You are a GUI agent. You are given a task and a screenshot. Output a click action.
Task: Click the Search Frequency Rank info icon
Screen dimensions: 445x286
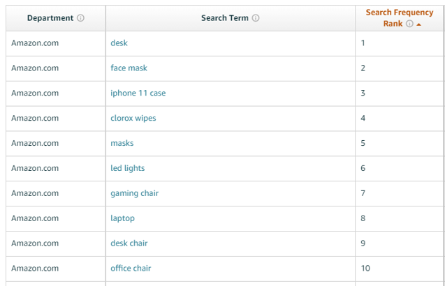click(x=409, y=24)
